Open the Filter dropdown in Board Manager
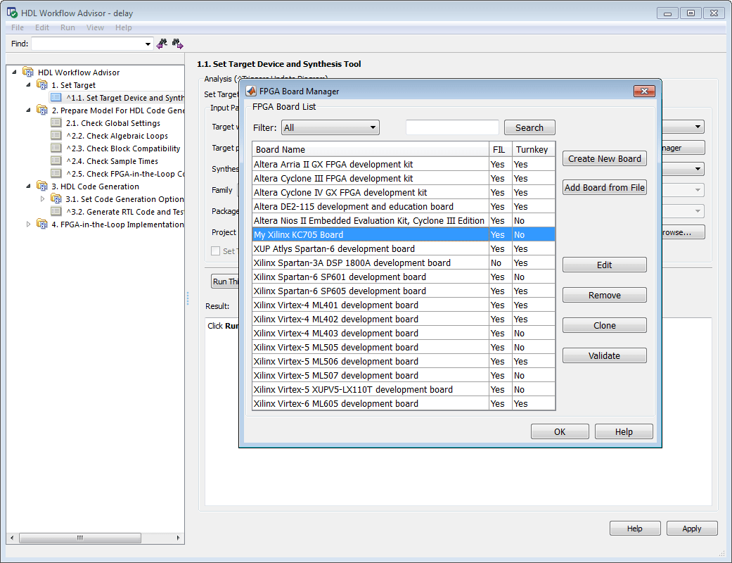Viewport: 732px width, 563px height. [x=330, y=127]
